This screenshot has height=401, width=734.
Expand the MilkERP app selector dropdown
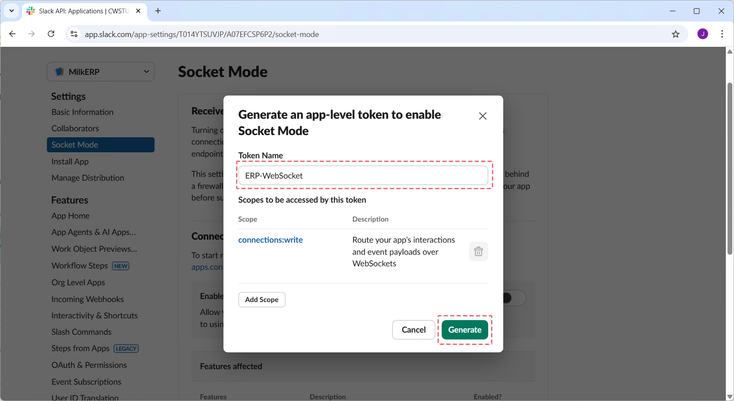pos(101,72)
